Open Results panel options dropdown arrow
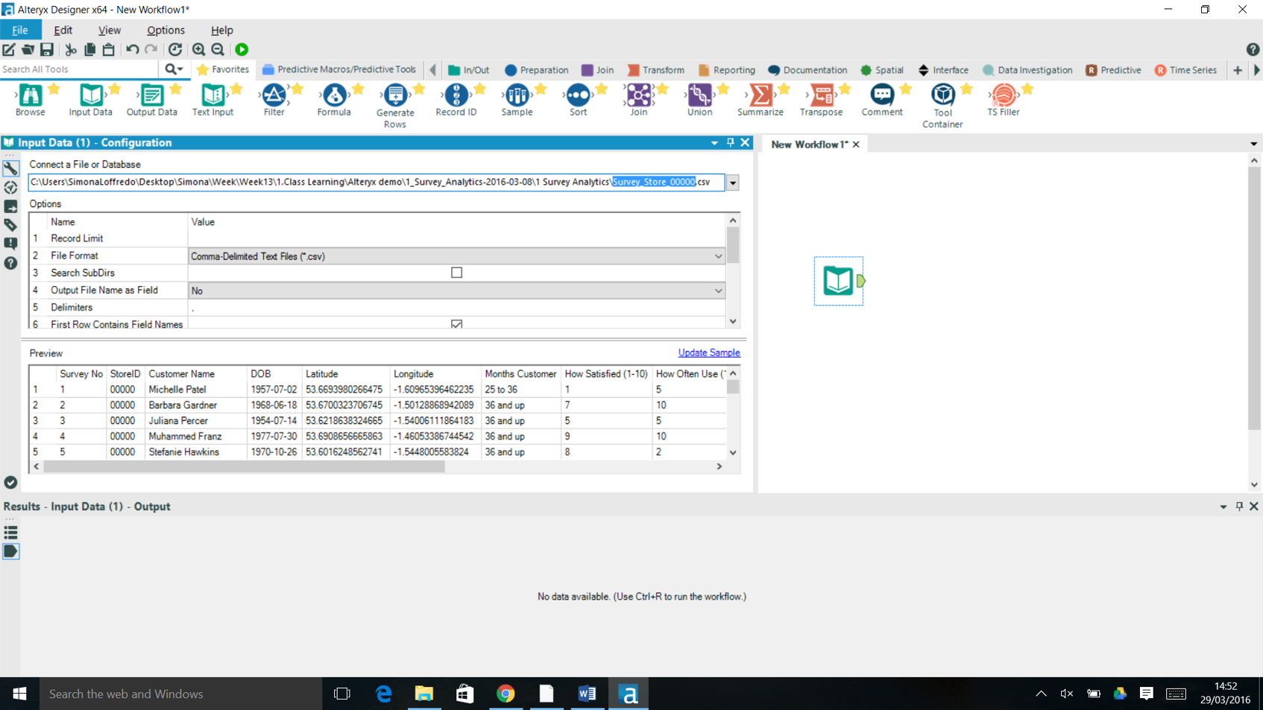 tap(1223, 507)
